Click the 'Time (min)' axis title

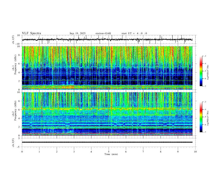(111, 154)
